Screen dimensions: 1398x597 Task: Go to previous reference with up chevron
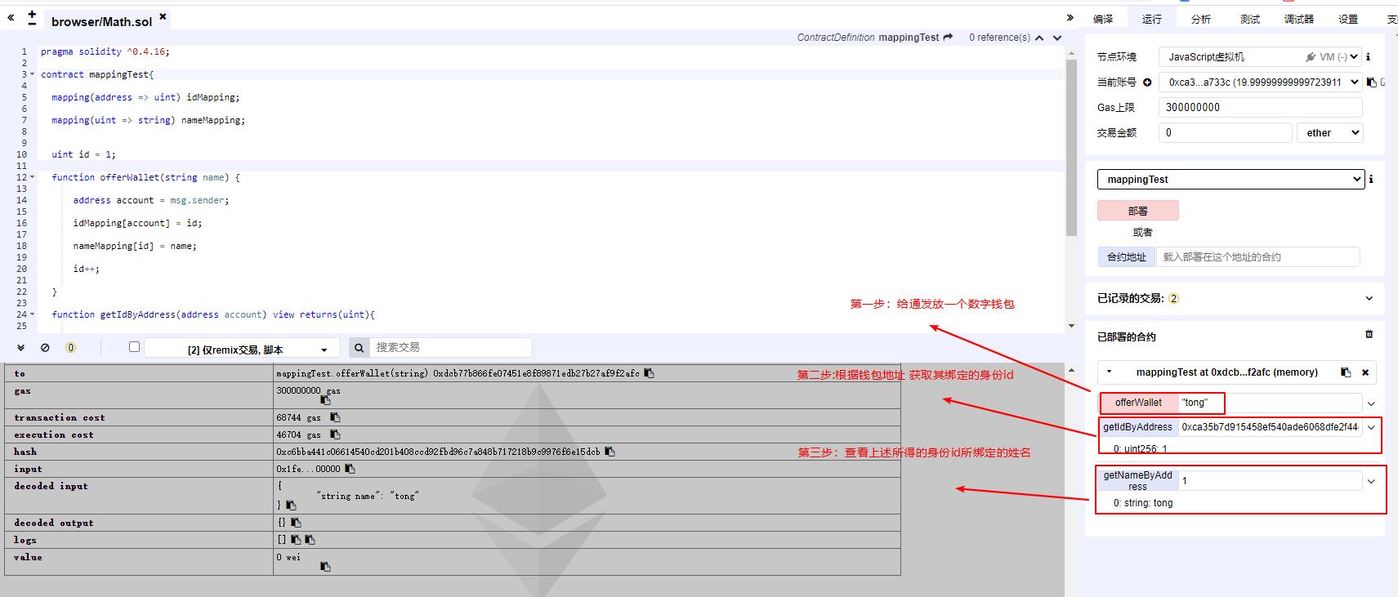pos(1039,38)
